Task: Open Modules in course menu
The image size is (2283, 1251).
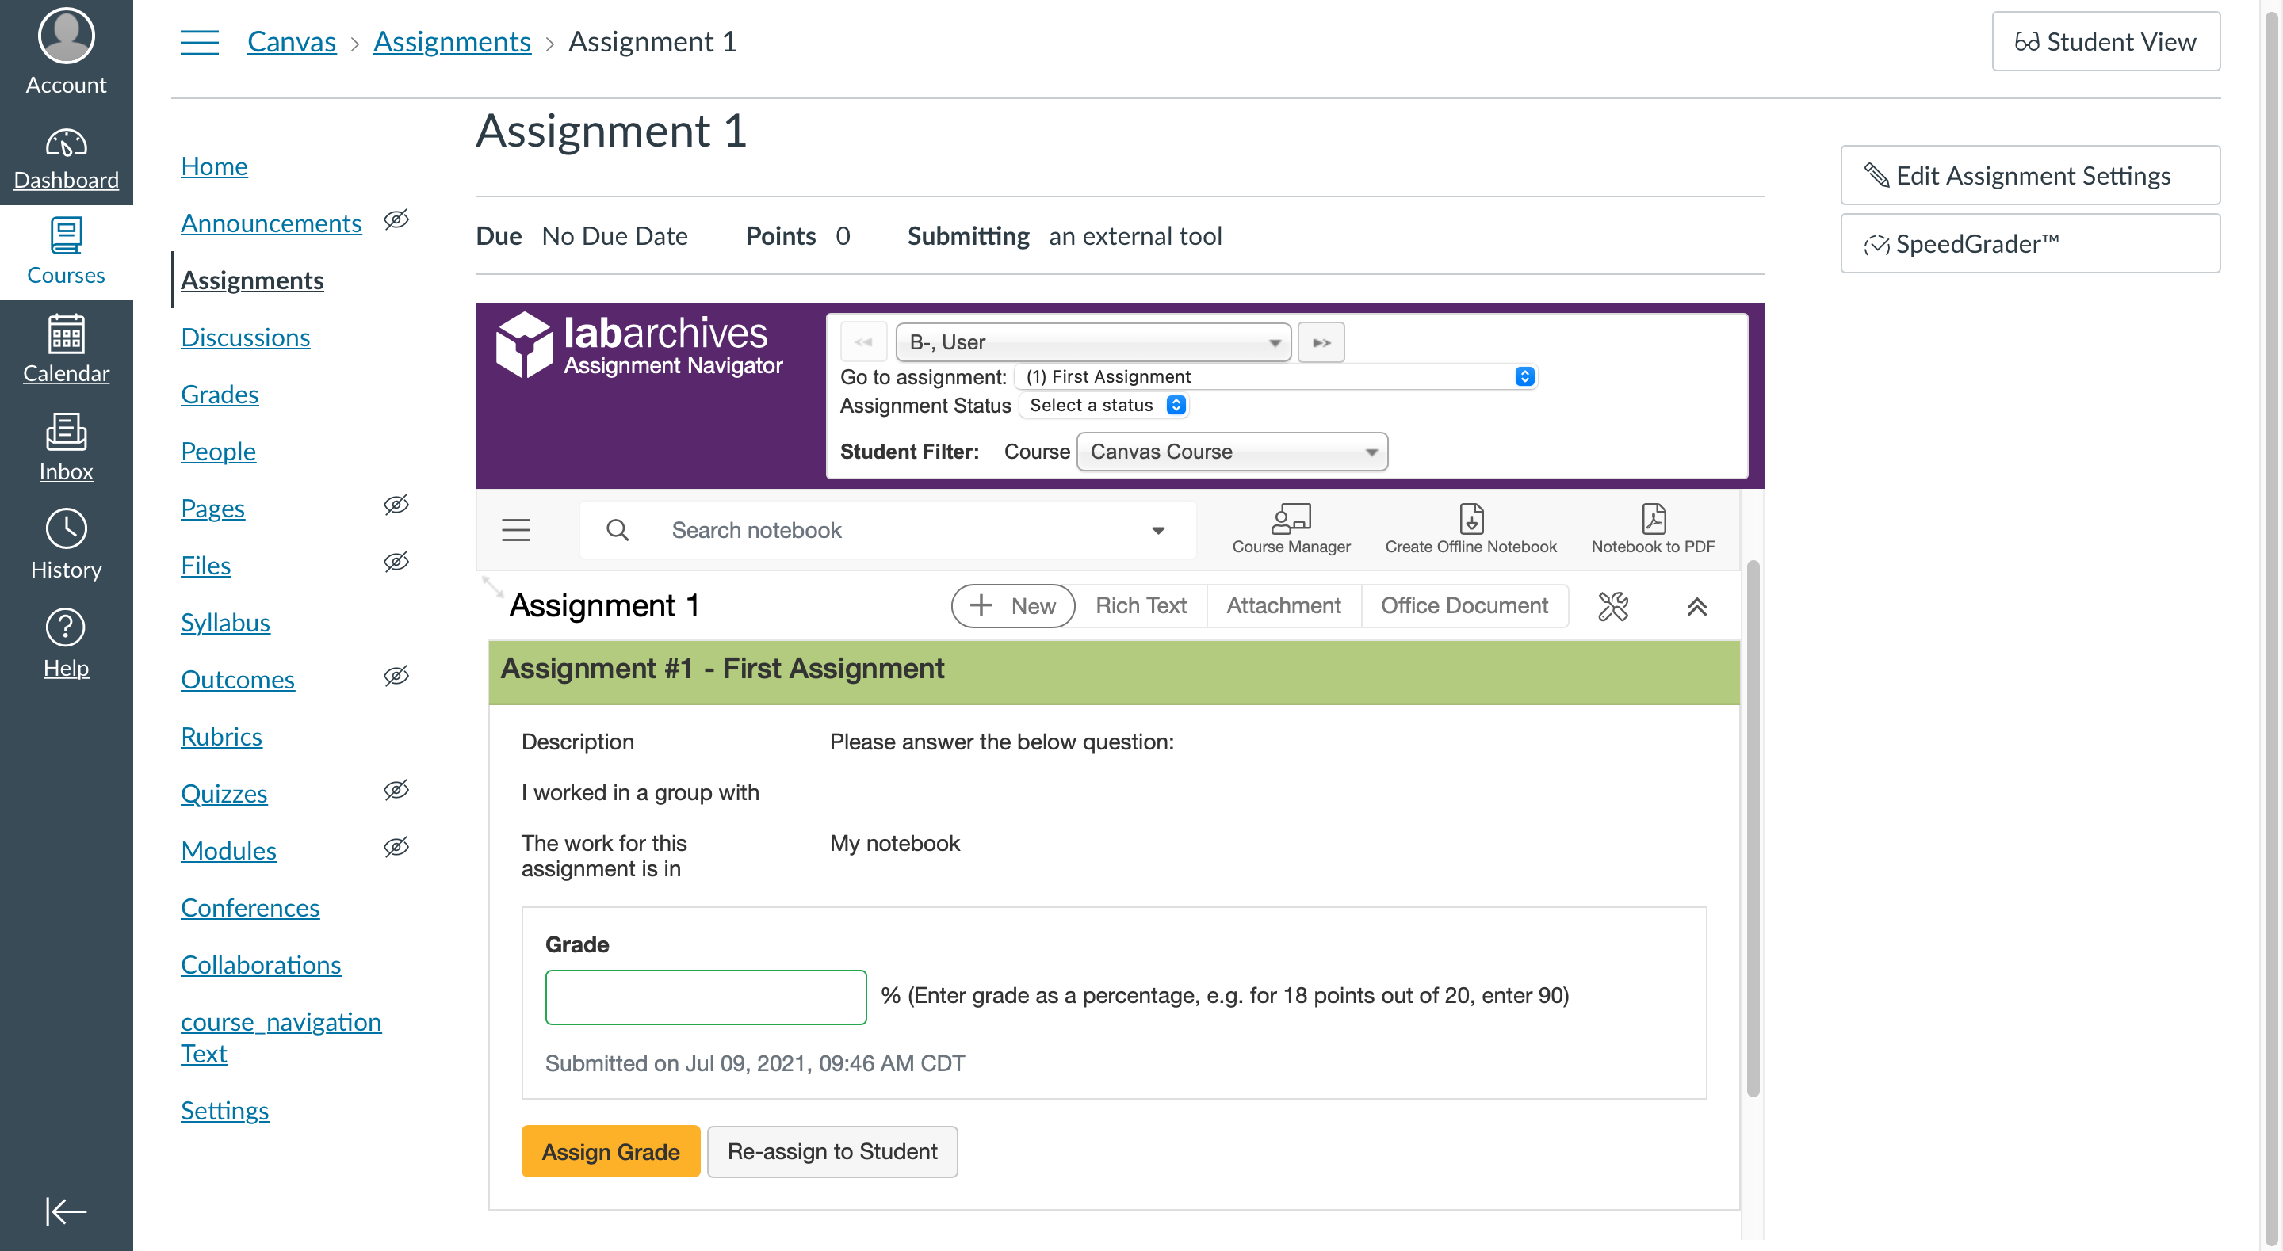Action: (228, 851)
